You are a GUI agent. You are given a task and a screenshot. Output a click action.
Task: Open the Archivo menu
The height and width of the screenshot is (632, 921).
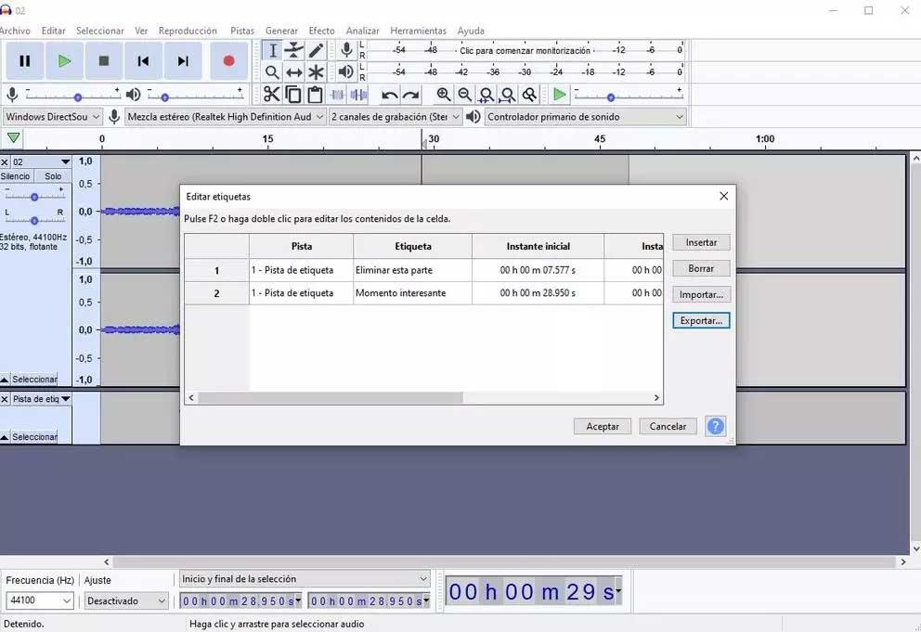[15, 31]
